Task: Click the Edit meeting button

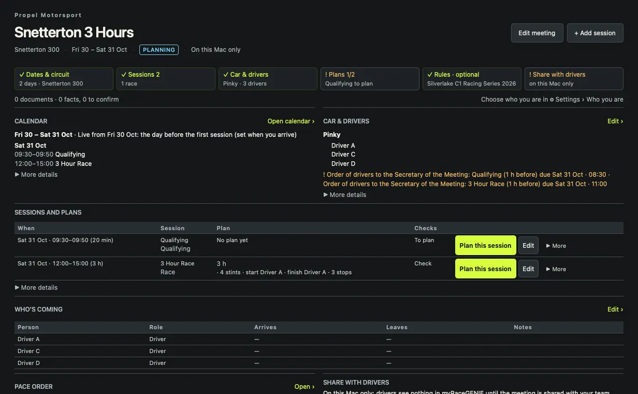Action: click(x=537, y=33)
